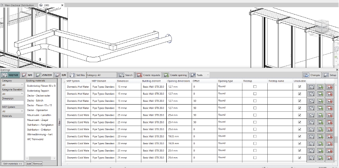Click the red icon in the first row
Screen dimensions: 339x168
329,87
